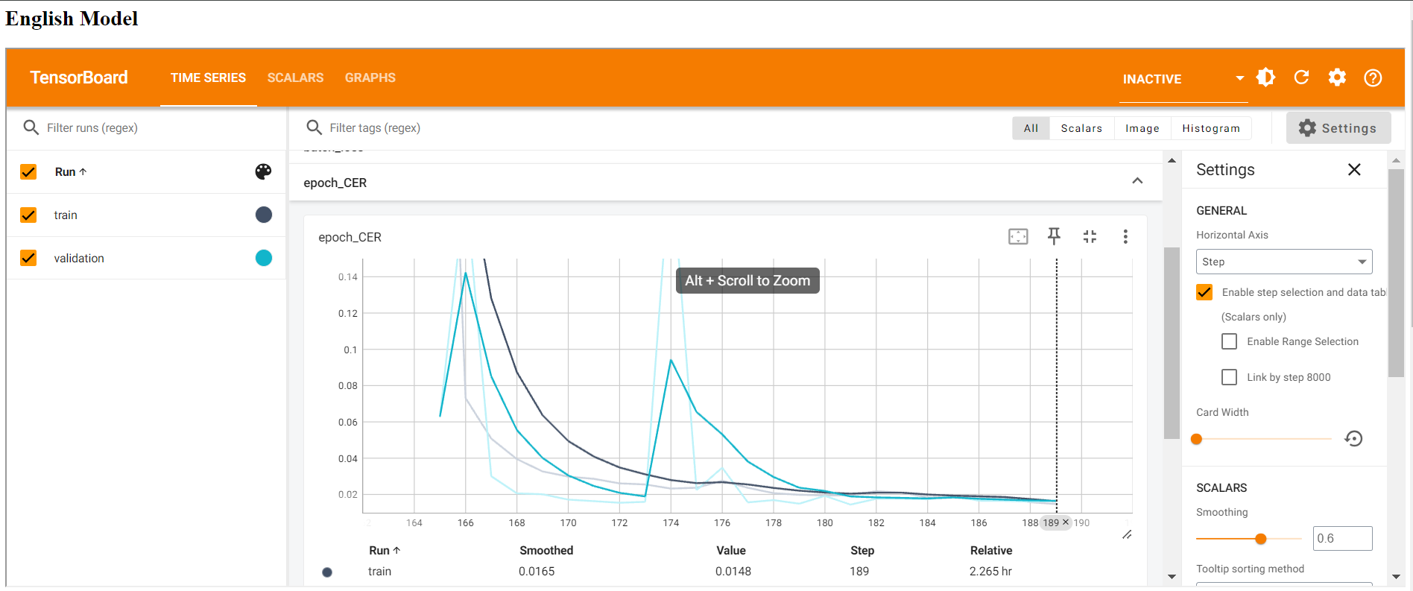Toggle full size for epoch_CER chart

(x=1090, y=237)
